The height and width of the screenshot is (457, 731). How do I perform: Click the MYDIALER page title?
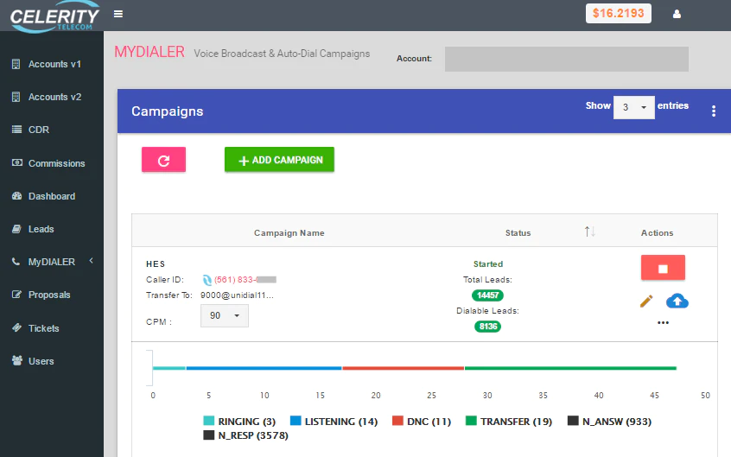(x=149, y=52)
